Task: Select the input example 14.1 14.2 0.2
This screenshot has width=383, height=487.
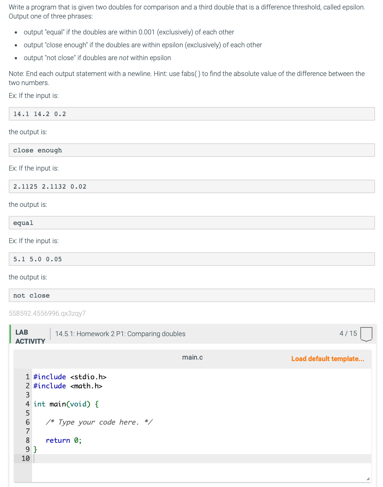Action: 39,114
